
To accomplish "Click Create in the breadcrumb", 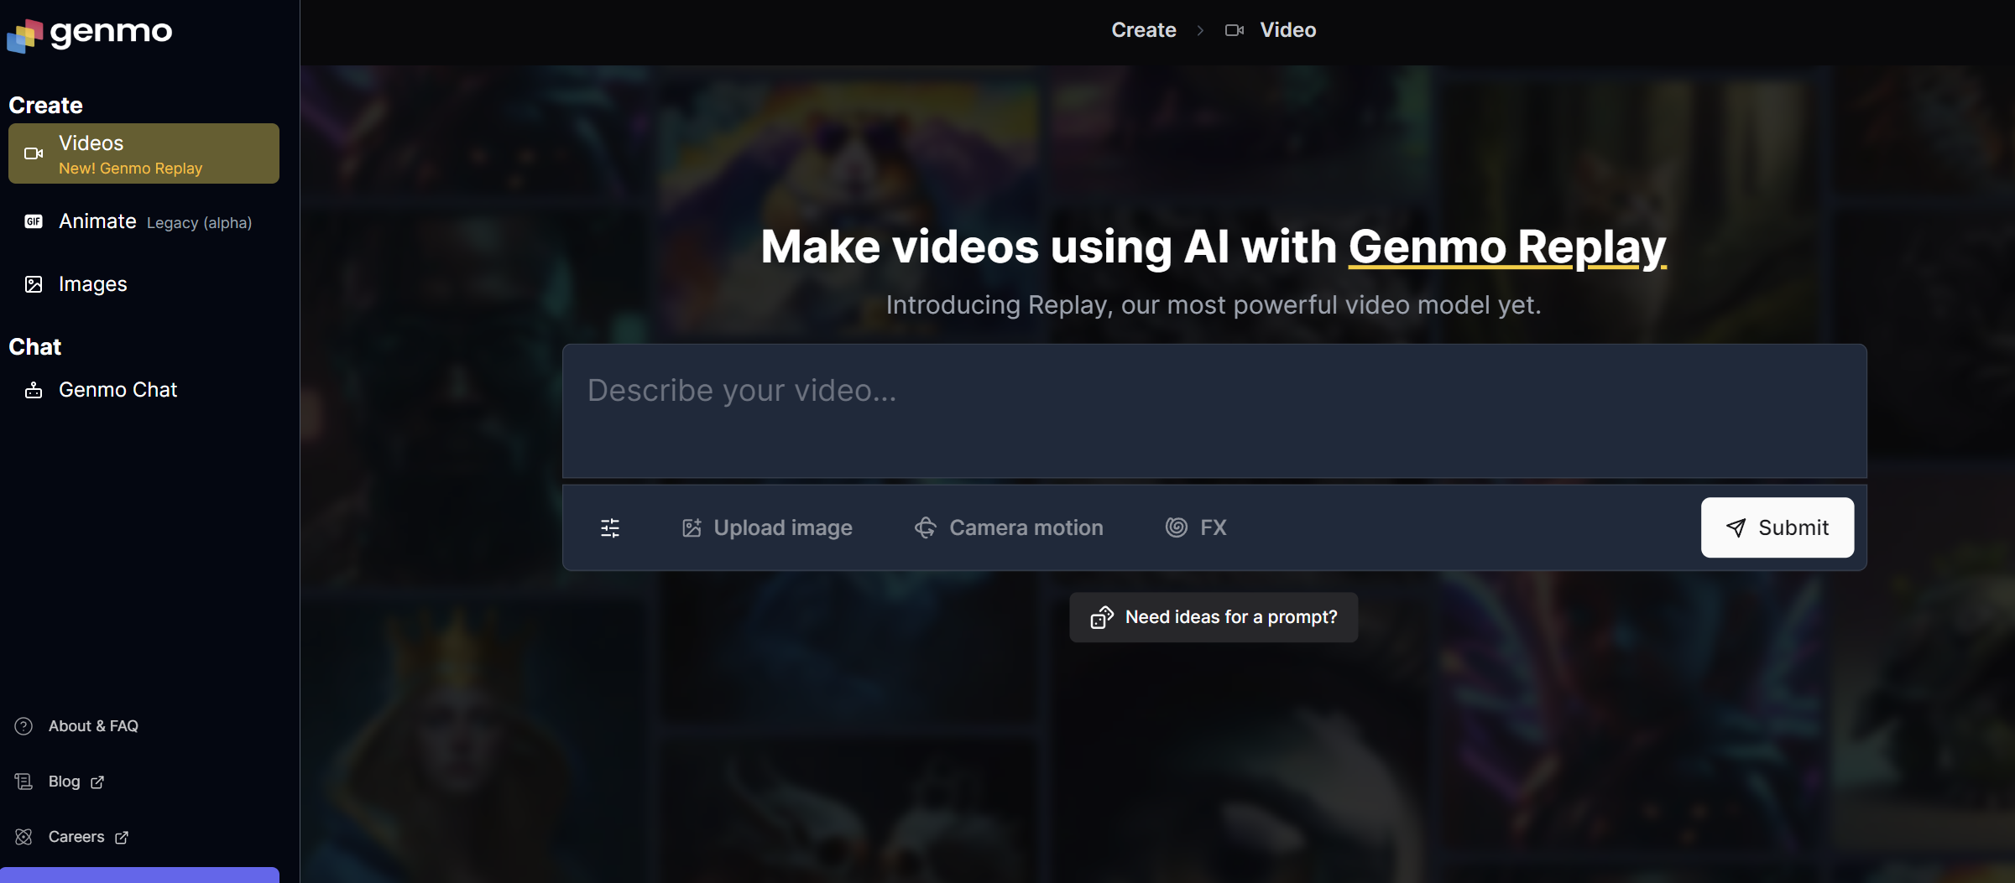I will tap(1144, 30).
